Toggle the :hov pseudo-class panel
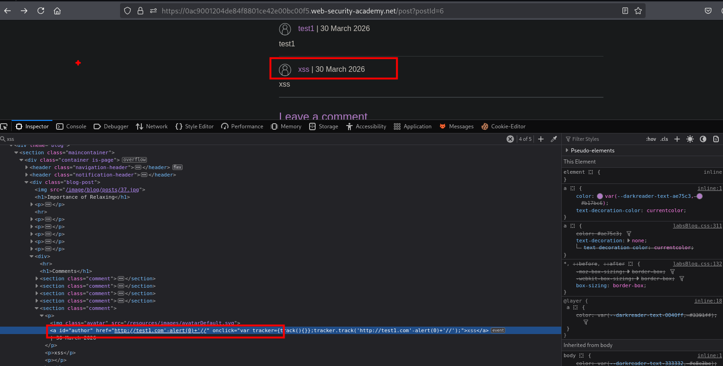 click(651, 139)
